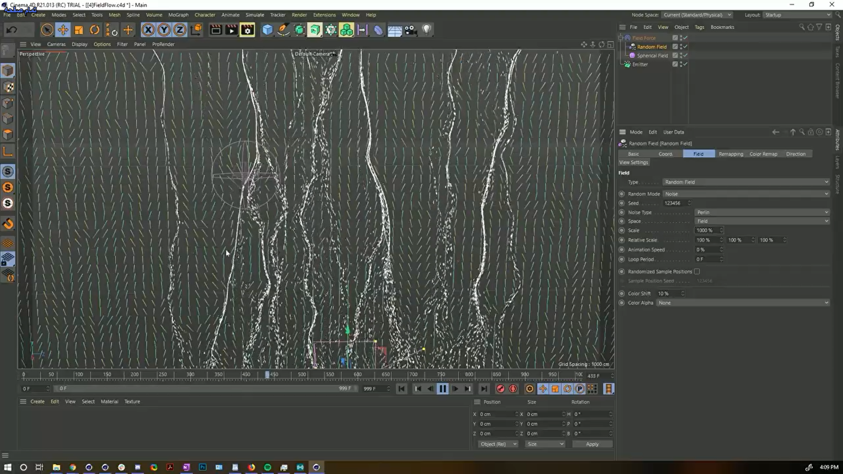The height and width of the screenshot is (474, 843).
Task: Click the Workplane grid icon in left toolbar
Action: (8, 244)
